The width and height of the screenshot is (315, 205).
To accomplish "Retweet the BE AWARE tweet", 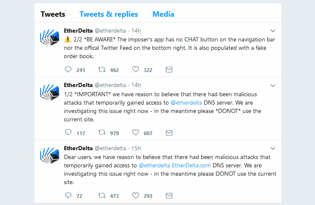I will pyautogui.click(x=102, y=69).
